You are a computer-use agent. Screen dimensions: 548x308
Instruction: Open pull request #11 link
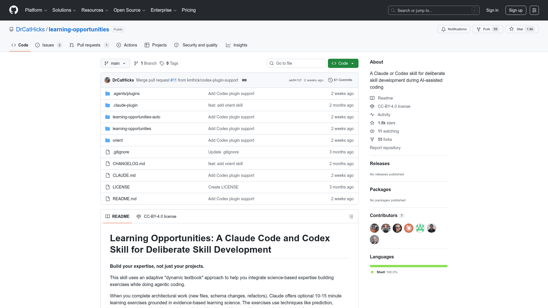[x=174, y=80]
